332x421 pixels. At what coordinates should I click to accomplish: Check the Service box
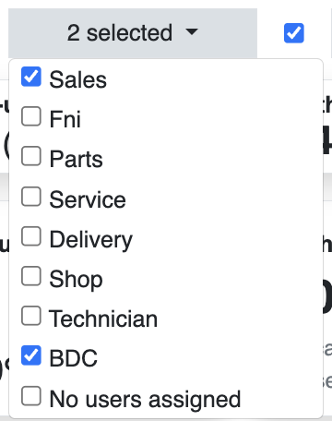point(31,197)
